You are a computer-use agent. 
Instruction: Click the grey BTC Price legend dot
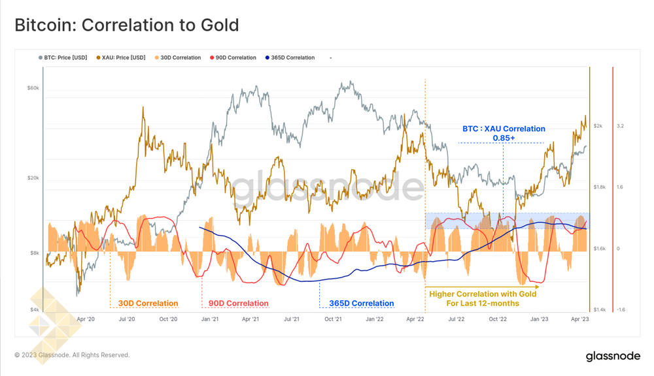coord(41,58)
